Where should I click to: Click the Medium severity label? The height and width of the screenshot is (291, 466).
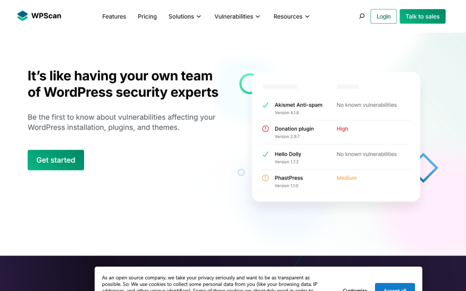346,178
